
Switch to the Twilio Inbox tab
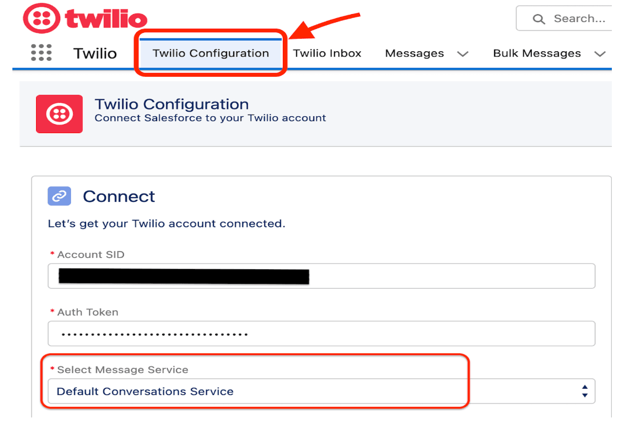coord(327,54)
